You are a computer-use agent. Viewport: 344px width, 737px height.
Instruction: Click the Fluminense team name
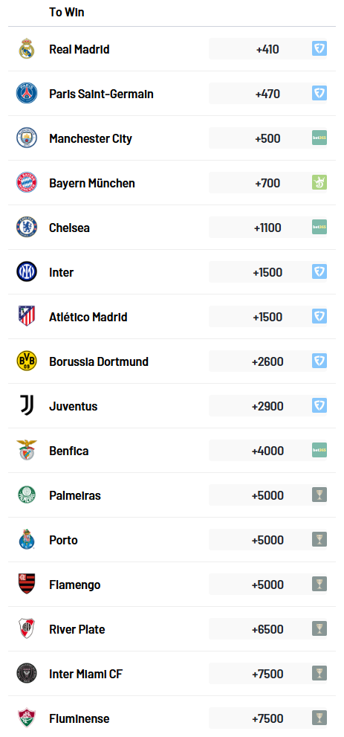[x=79, y=718]
